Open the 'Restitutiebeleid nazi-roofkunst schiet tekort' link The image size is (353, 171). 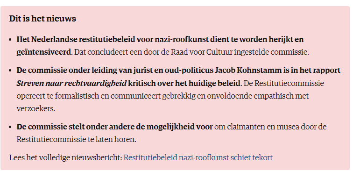coord(198,157)
